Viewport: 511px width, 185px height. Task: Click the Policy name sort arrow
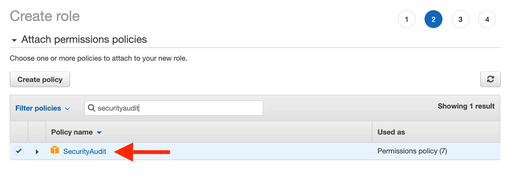(99, 133)
